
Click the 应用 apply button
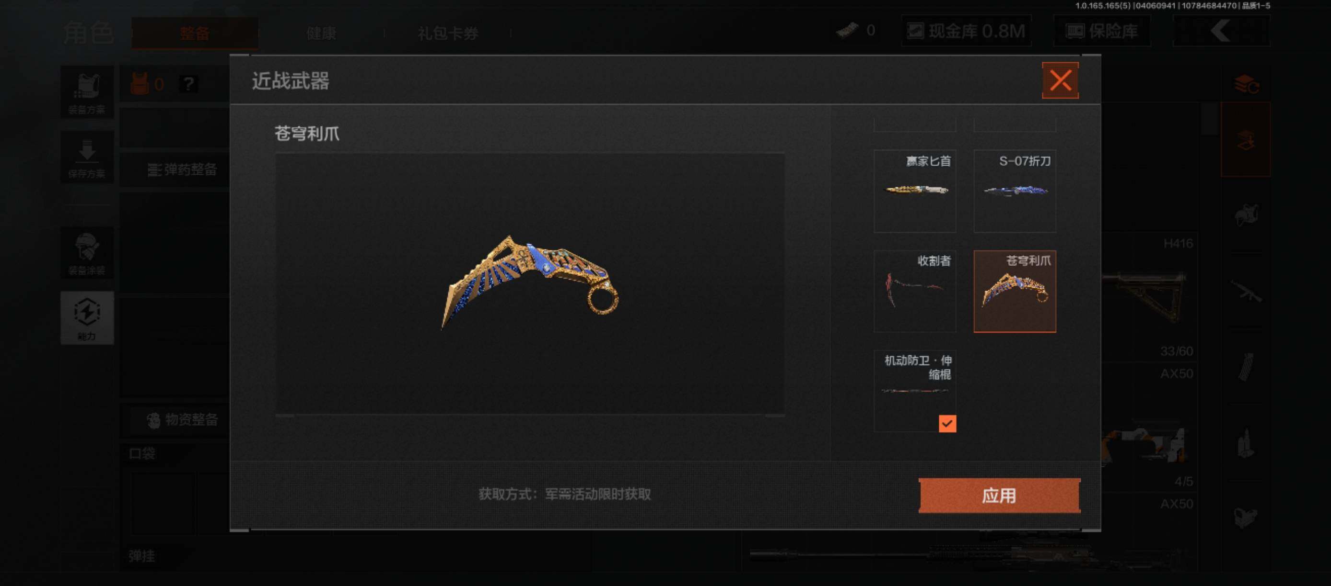pyautogui.click(x=999, y=495)
